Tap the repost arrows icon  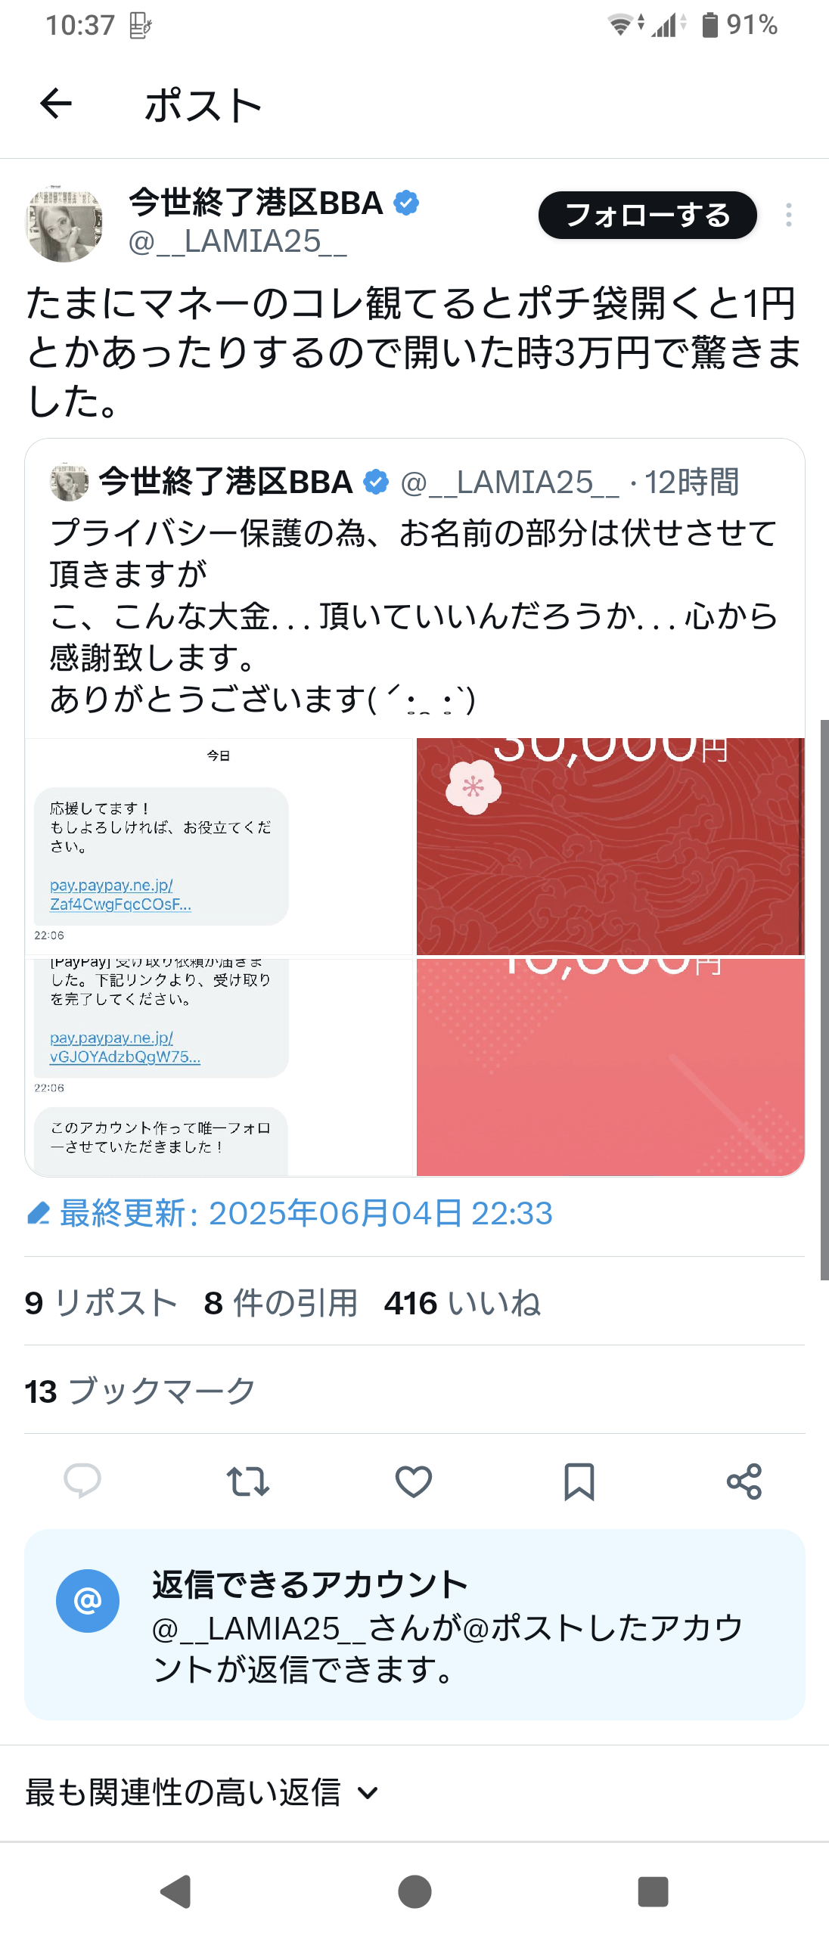[248, 1481]
